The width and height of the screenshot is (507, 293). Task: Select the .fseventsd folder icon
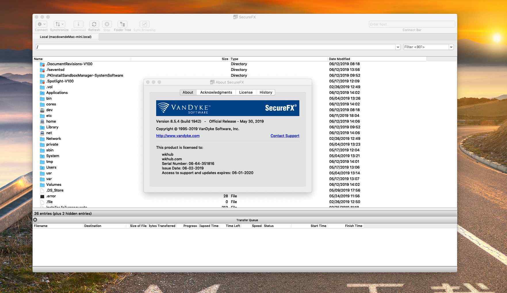pyautogui.click(x=42, y=70)
